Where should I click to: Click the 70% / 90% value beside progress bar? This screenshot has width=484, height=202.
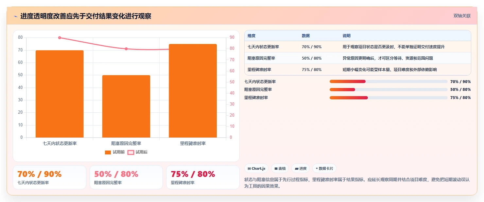tap(460, 82)
